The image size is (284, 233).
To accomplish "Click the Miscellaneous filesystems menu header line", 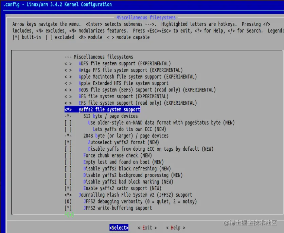I will (99, 57).
